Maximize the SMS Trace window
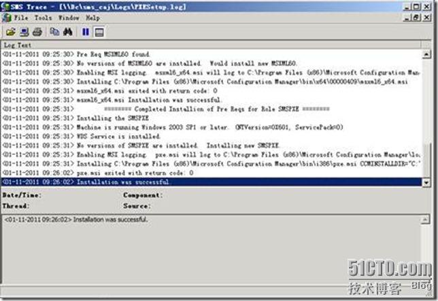This screenshot has width=438, height=301. (x=416, y=7)
